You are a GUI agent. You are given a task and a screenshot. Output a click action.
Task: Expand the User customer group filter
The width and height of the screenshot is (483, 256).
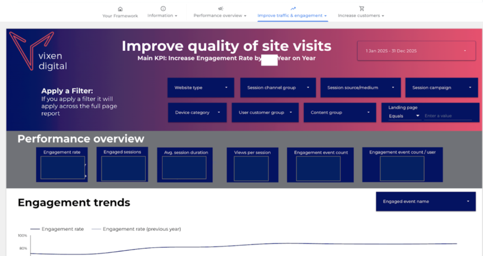click(x=265, y=112)
